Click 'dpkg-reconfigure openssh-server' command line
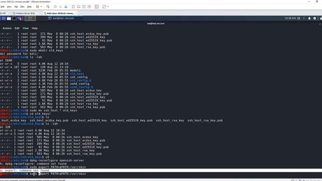Viewport: 322px width, 181px height. pos(57,160)
